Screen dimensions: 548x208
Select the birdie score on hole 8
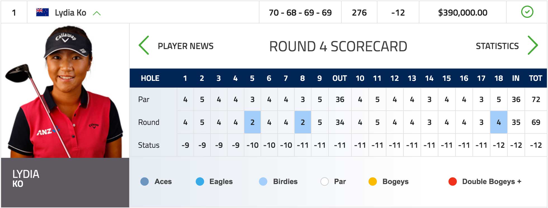[x=303, y=122]
